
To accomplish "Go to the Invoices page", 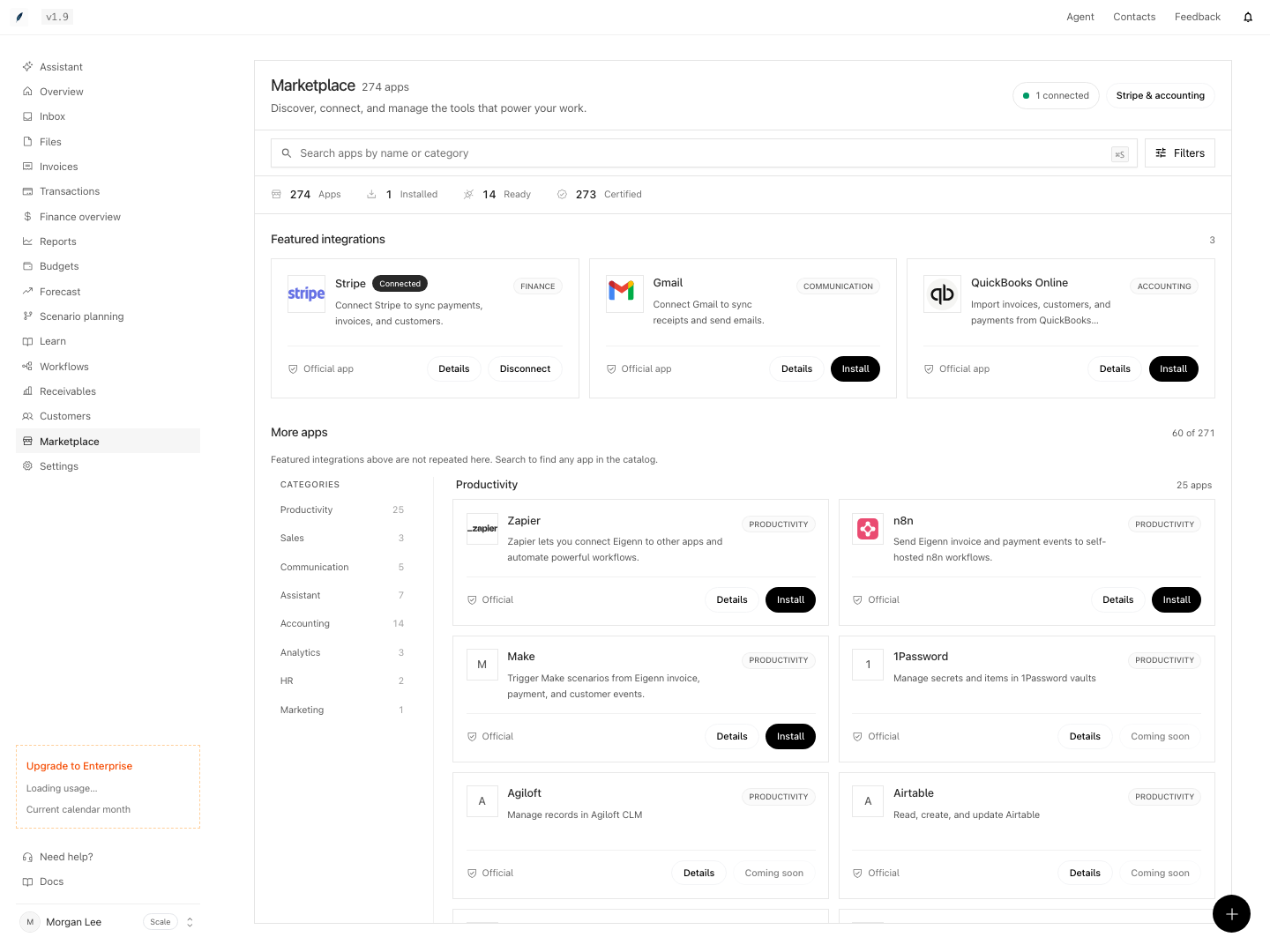I will pos(108,167).
